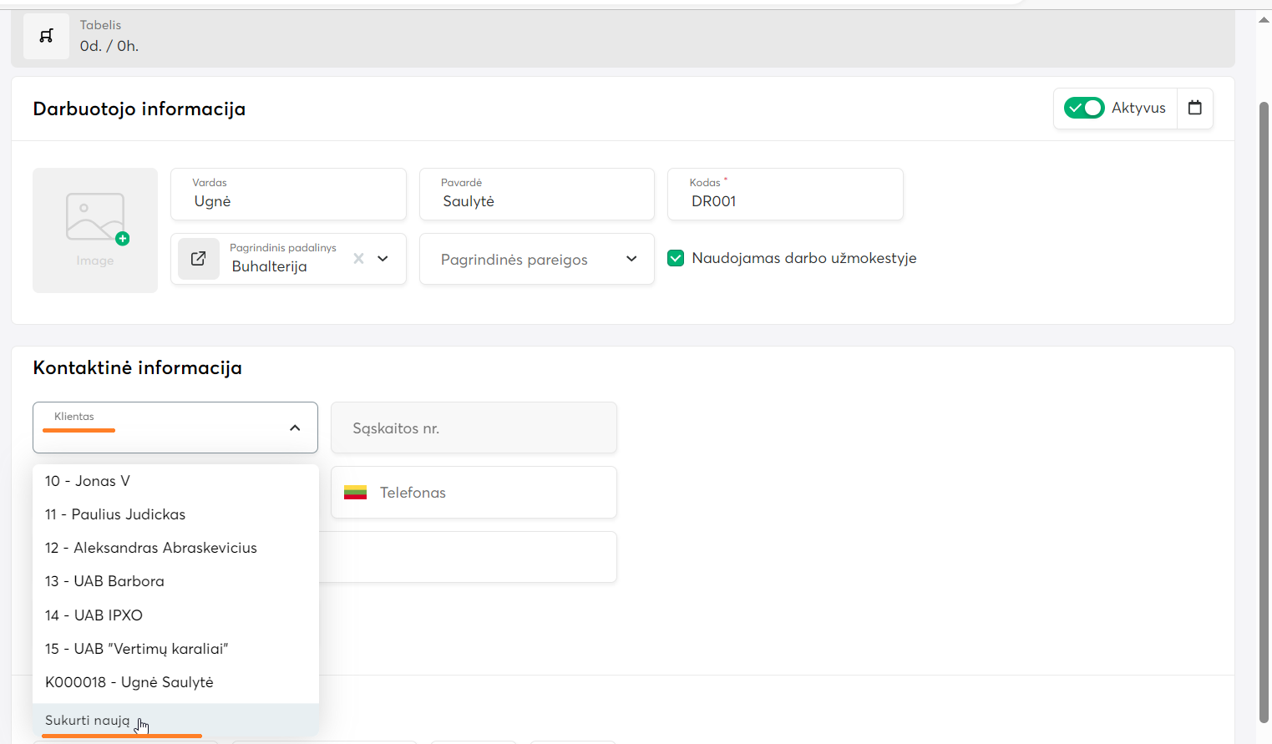Click the page vertical scrollbar

pos(1264,409)
